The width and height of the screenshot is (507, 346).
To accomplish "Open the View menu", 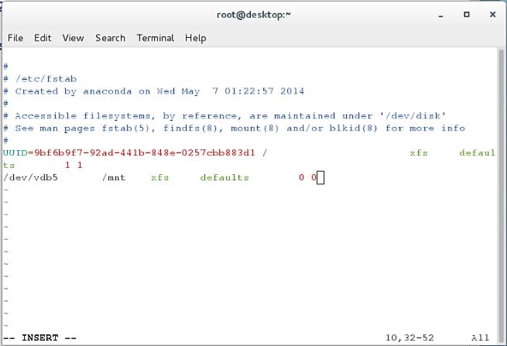I will tap(73, 38).
